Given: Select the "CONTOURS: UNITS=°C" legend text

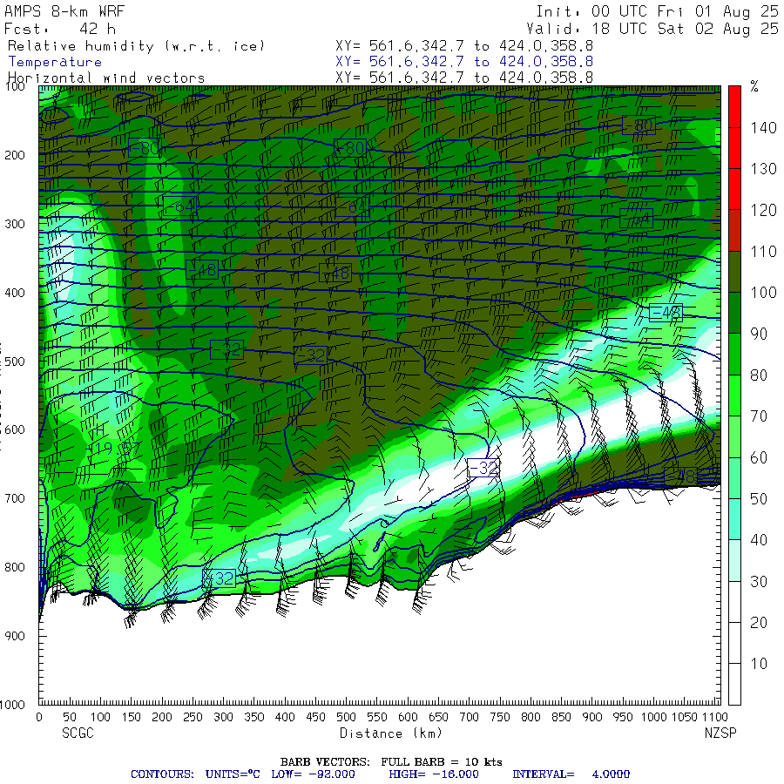Looking at the screenshot, I should (x=195, y=774).
